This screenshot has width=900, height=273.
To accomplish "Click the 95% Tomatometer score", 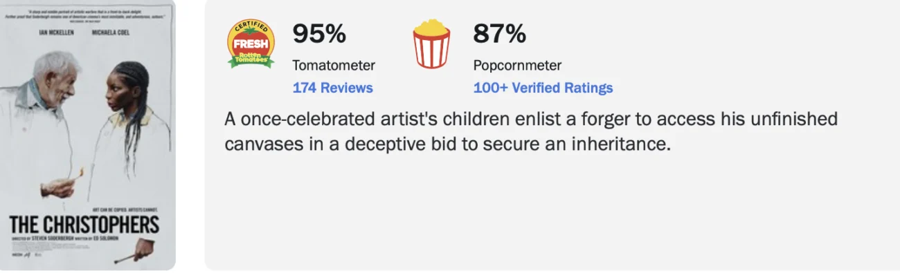I will pyautogui.click(x=318, y=34).
